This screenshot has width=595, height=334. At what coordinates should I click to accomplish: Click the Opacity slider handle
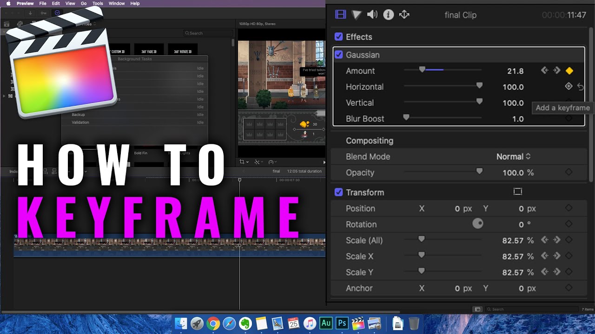click(x=479, y=171)
